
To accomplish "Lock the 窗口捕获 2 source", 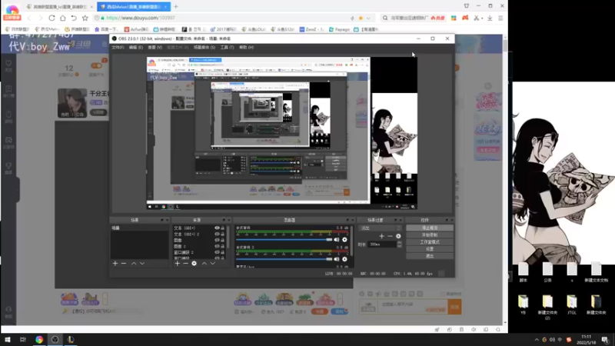I will pos(223,252).
